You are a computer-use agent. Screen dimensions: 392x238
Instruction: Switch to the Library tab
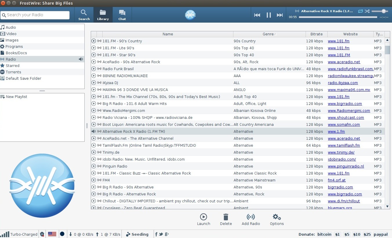pyautogui.click(x=103, y=15)
